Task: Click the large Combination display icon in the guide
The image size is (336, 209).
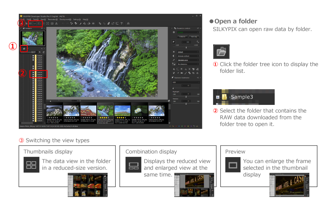Action: (x=133, y=165)
